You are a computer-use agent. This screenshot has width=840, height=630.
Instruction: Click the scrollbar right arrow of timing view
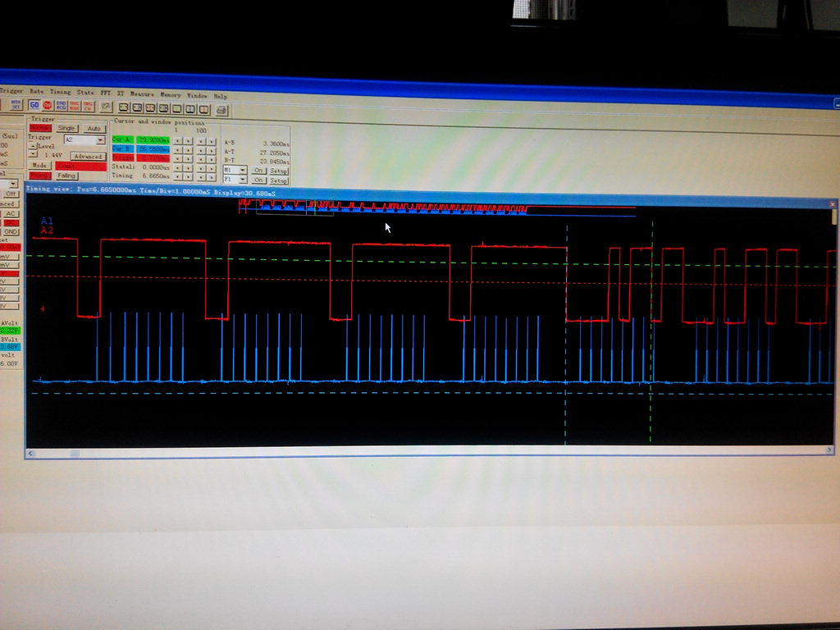point(829,450)
